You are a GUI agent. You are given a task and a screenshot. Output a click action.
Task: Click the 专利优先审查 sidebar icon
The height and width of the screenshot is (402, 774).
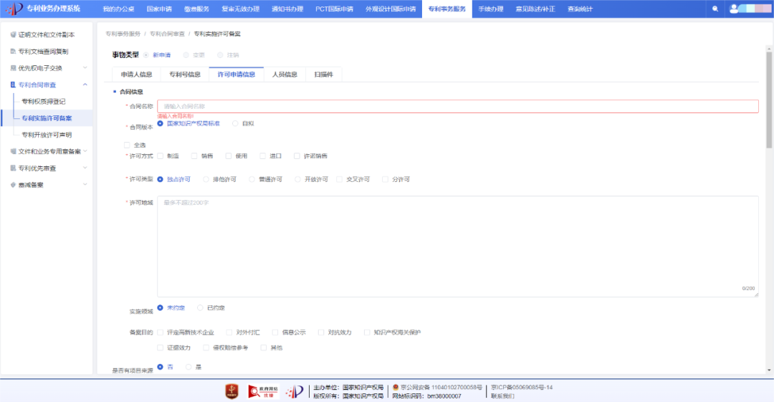(x=14, y=168)
